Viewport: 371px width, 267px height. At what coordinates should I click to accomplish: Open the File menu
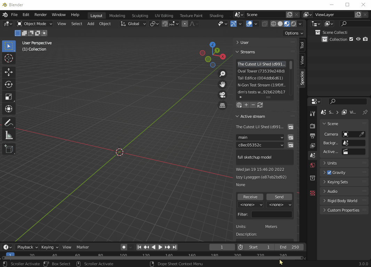(14, 15)
